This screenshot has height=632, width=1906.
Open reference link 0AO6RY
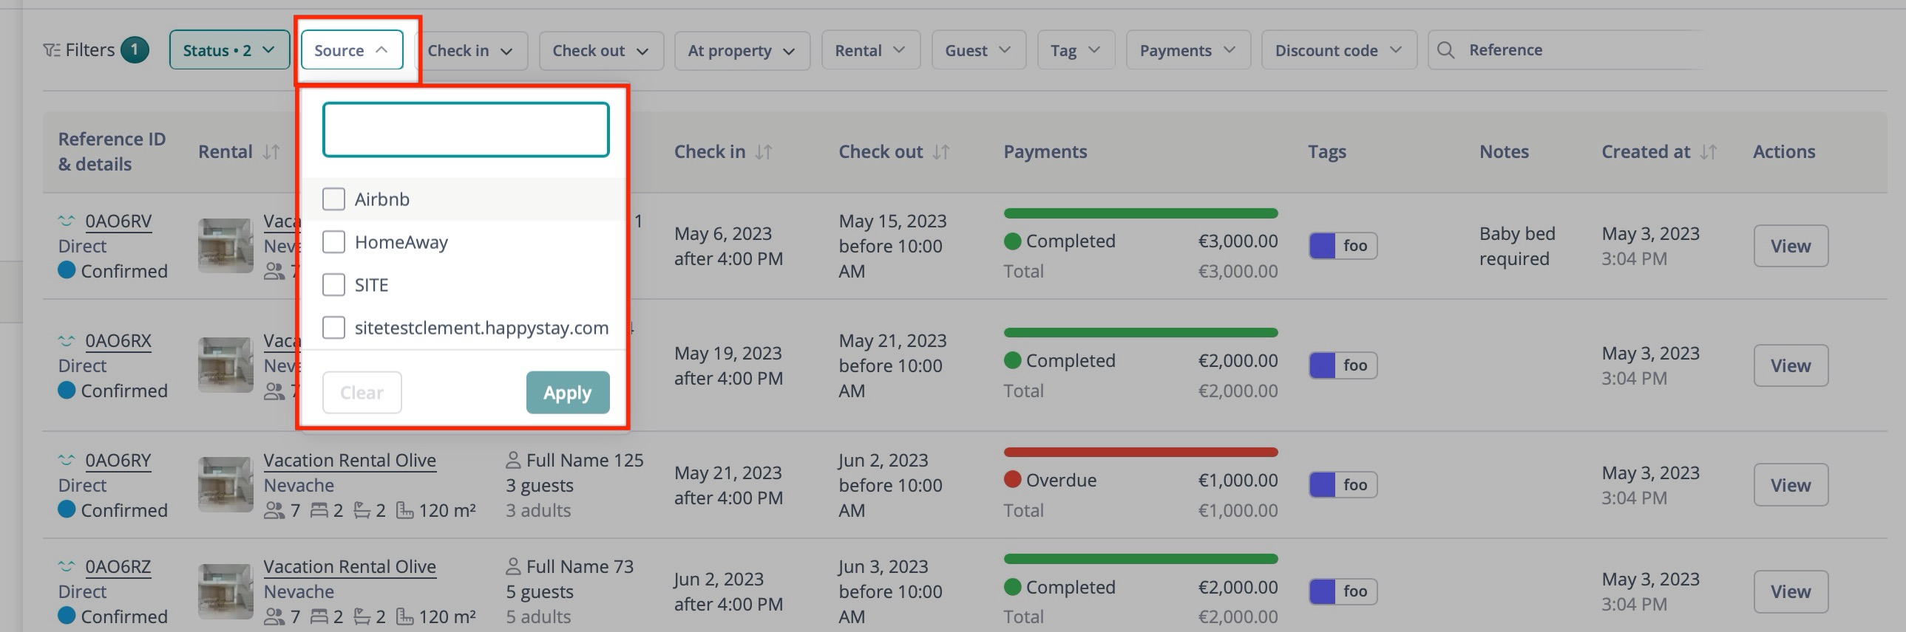[118, 461]
